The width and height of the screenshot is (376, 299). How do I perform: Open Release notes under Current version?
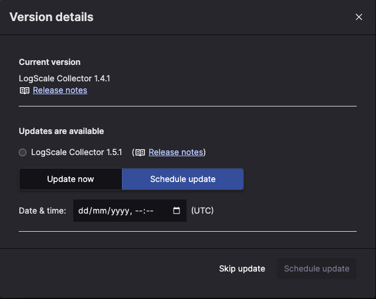pos(60,90)
